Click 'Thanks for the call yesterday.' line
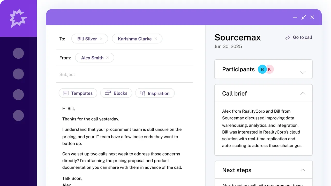 pyautogui.click(x=91, y=119)
